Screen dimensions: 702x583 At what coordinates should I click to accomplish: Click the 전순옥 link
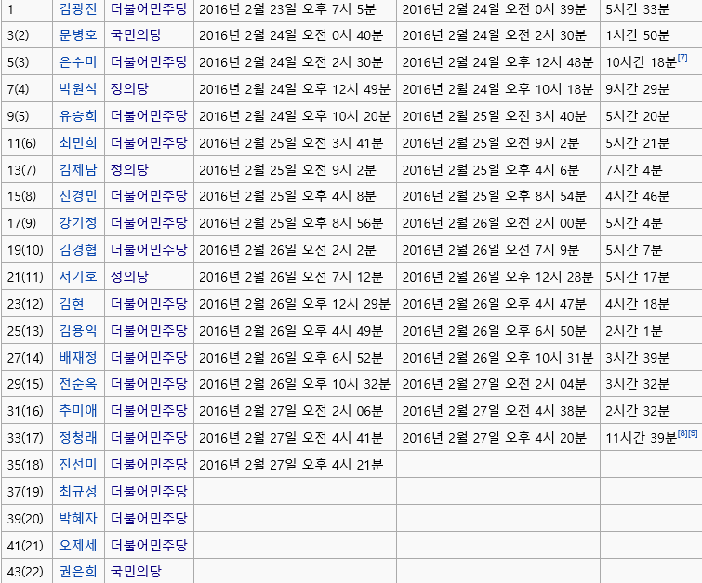pyautogui.click(x=78, y=383)
